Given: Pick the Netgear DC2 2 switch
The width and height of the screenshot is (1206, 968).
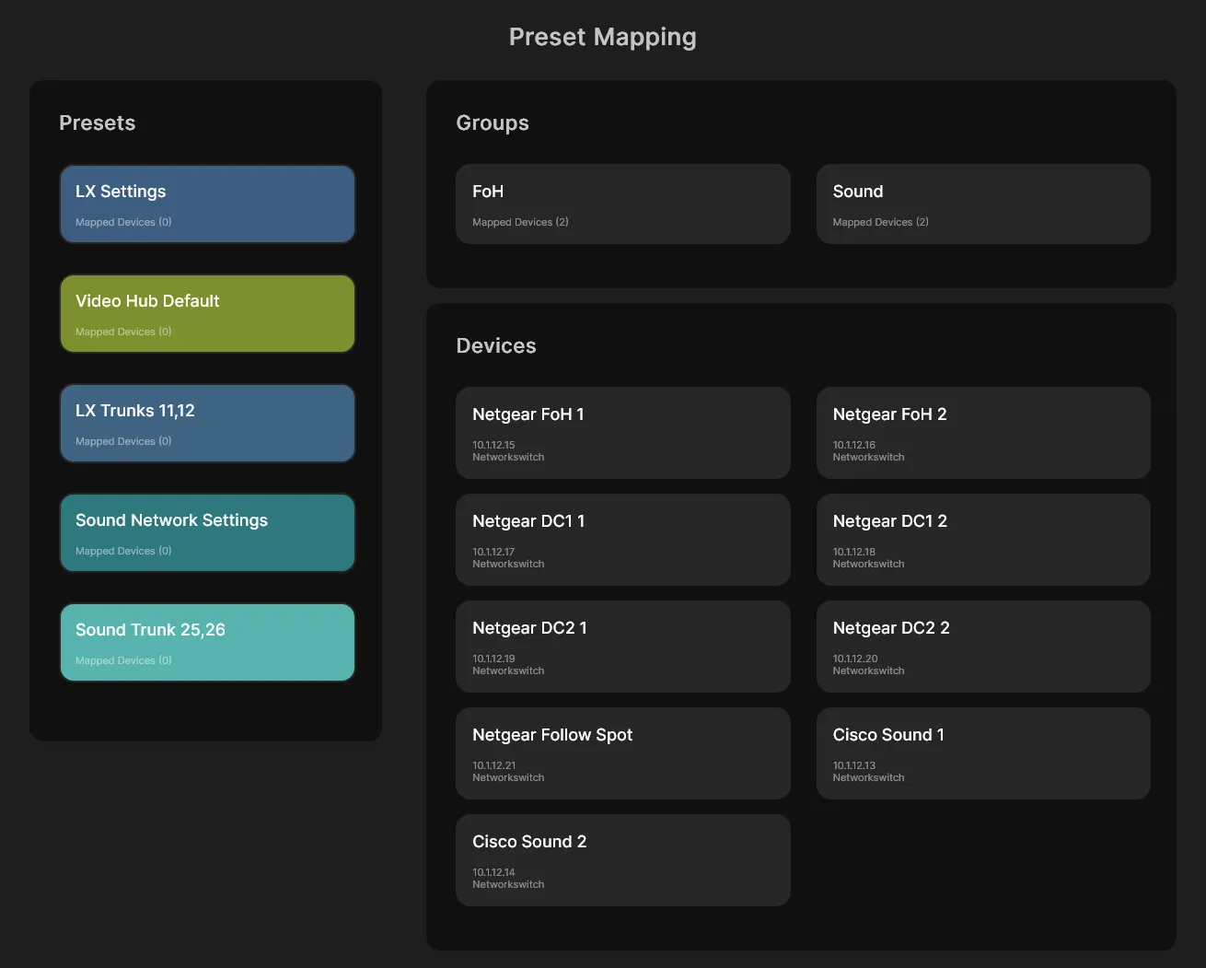Looking at the screenshot, I should click(982, 646).
